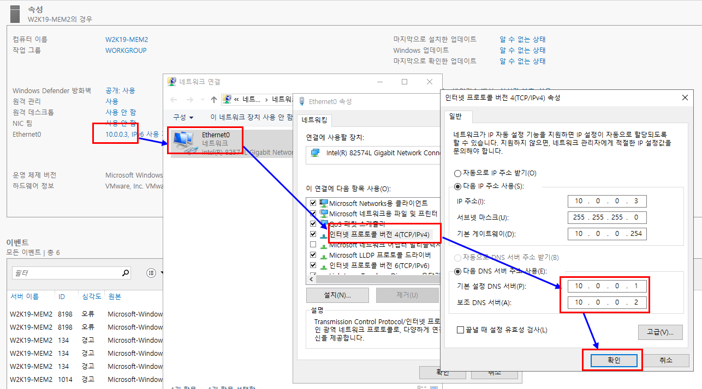Screen dimensions: 702x389
Task: Toggle Microsoft LLDP driver checkbox
Action: pyautogui.click(x=313, y=255)
